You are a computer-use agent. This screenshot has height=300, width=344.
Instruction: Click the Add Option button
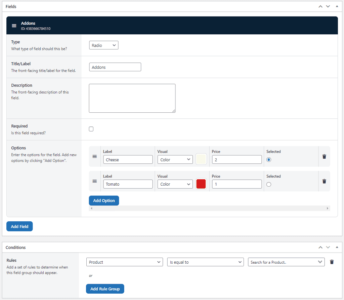coord(104,200)
